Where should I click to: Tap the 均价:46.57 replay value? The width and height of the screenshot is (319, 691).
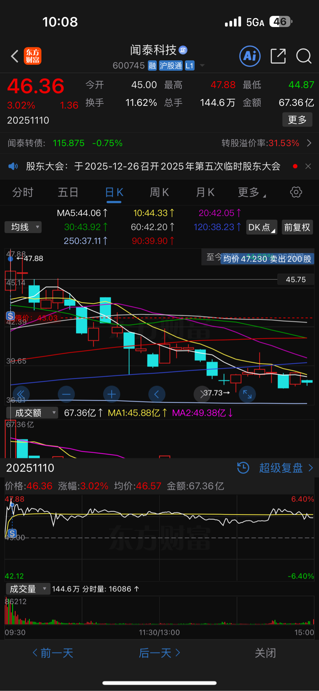coord(137,486)
